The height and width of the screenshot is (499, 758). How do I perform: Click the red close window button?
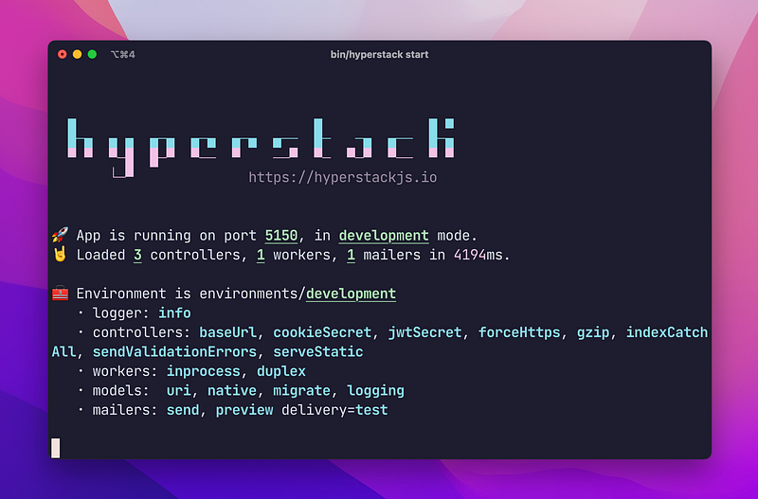(62, 54)
